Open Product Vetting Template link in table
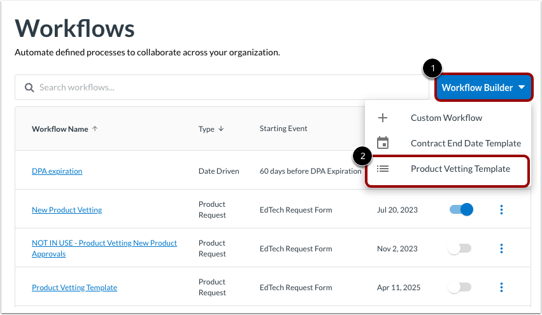Image resolution: width=542 pixels, height=315 pixels. 75,288
